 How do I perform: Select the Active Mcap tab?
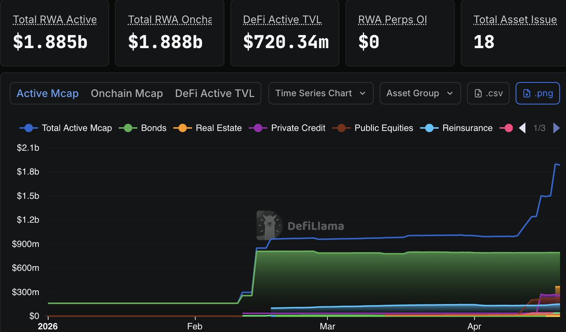(x=48, y=93)
